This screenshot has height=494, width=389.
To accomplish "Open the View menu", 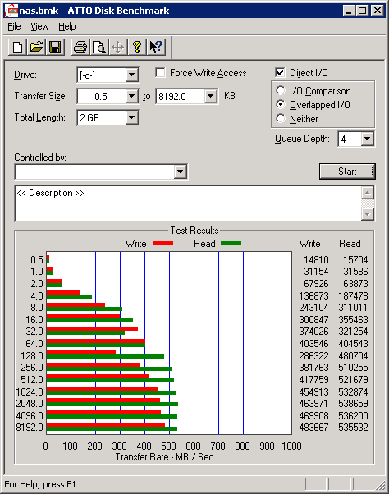I will (39, 26).
